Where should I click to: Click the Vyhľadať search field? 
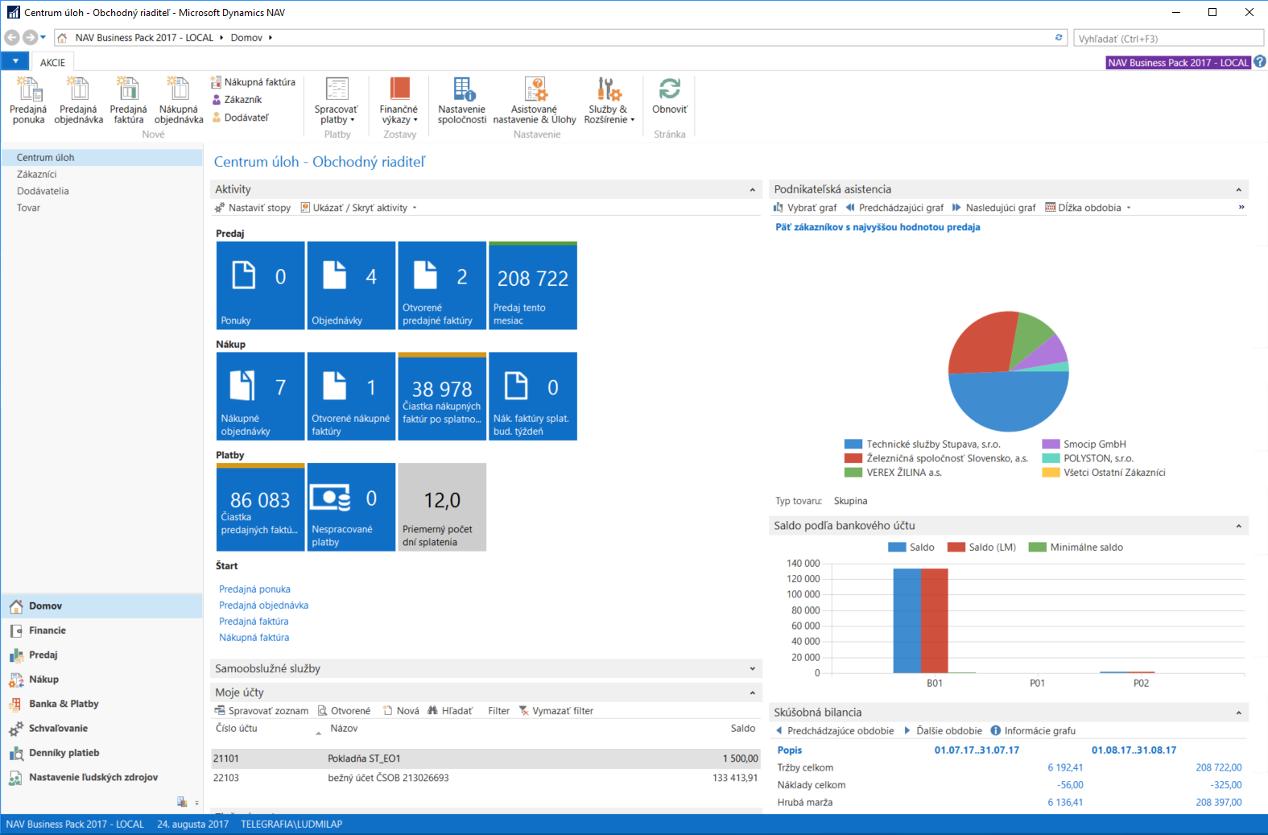[1168, 38]
